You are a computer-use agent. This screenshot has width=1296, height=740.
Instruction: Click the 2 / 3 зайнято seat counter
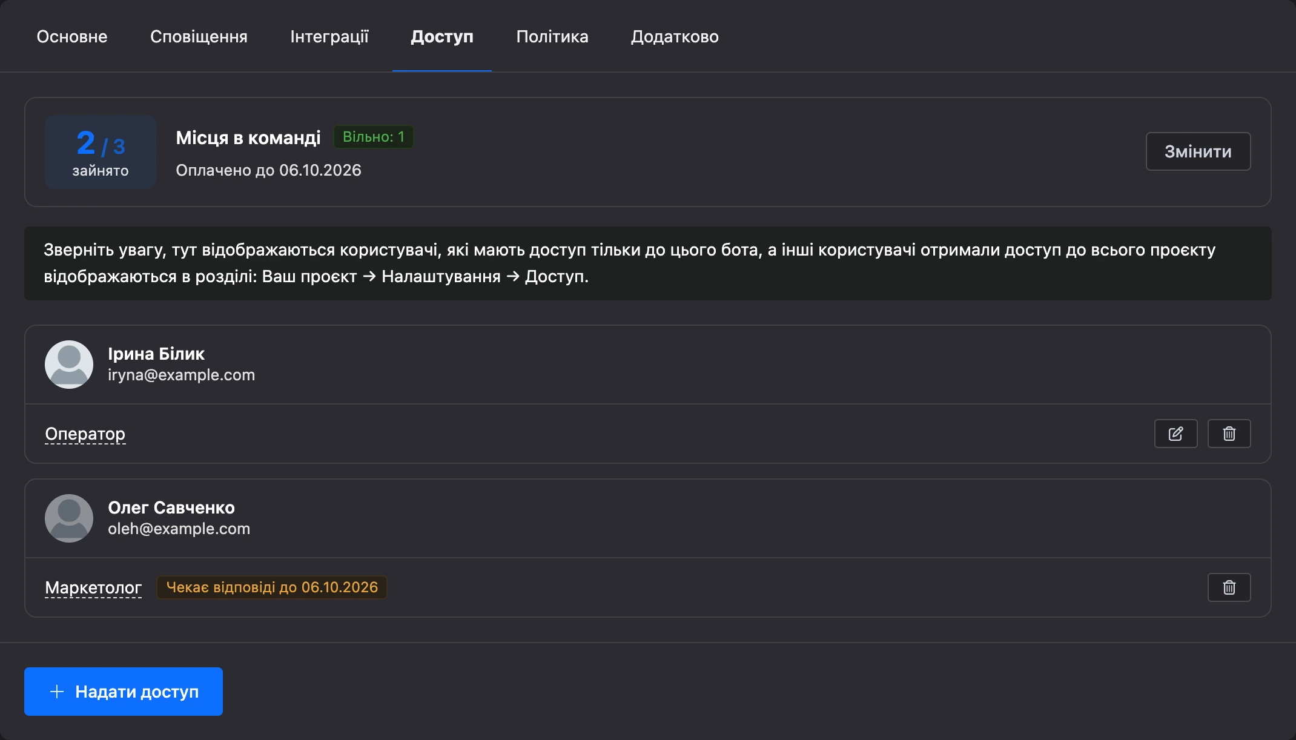pos(101,152)
